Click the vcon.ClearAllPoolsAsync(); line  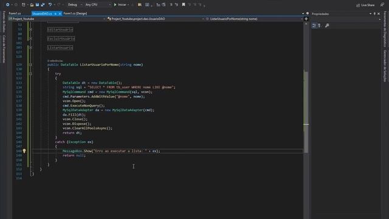coord(88,128)
